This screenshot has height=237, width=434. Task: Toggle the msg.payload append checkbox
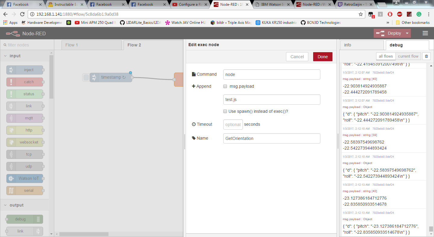[x=225, y=86]
